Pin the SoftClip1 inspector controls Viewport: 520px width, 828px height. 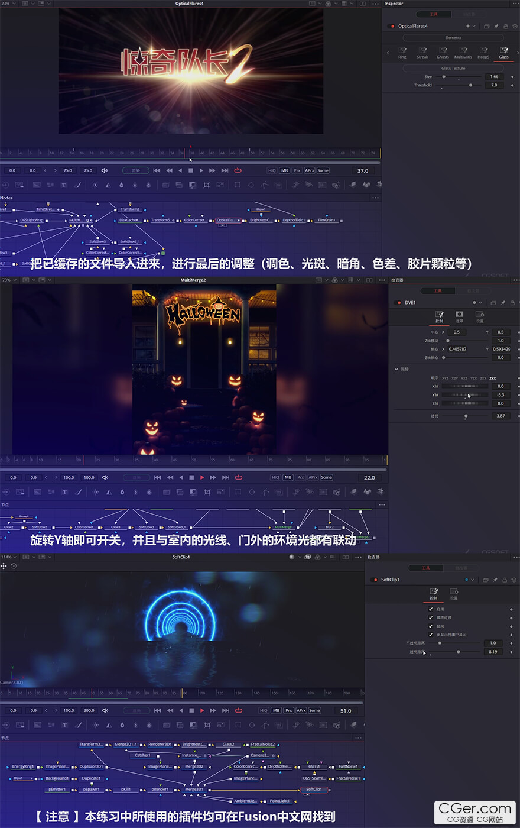coord(495,580)
